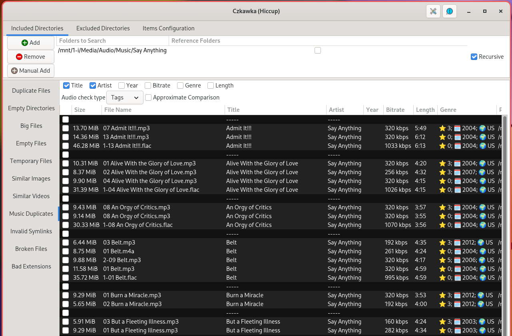Sort results by Title column header
Screen dimensions: 512x336
pyautogui.click(x=275, y=110)
